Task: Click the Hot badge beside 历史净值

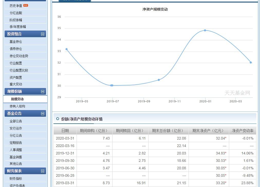Action: 26,5
